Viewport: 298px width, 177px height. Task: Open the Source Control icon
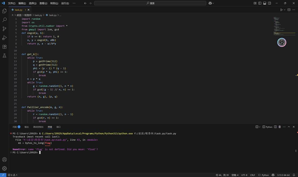tap(4, 28)
